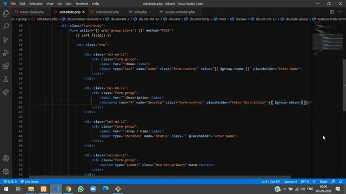This screenshot has width=346, height=194.
Task: Open the editor More Actions menu
Action: coord(340,12)
